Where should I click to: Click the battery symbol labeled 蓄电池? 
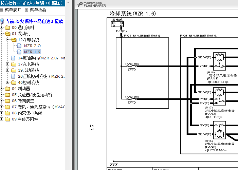117,24
